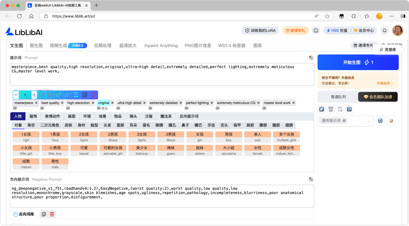The width and height of the screenshot is (409, 226).
Task: Reload the page with browser refresh
Action: (x=19, y=16)
